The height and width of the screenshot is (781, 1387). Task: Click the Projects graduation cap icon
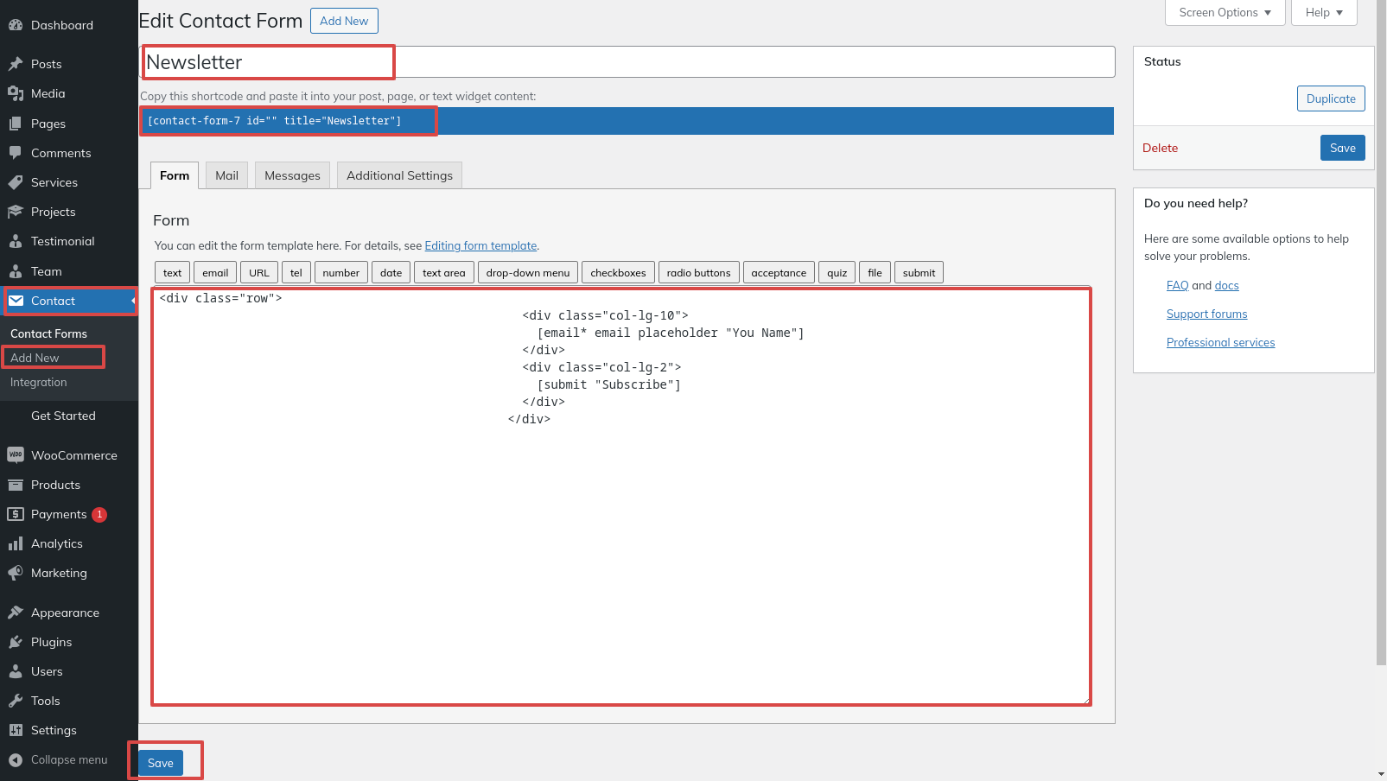coord(16,212)
